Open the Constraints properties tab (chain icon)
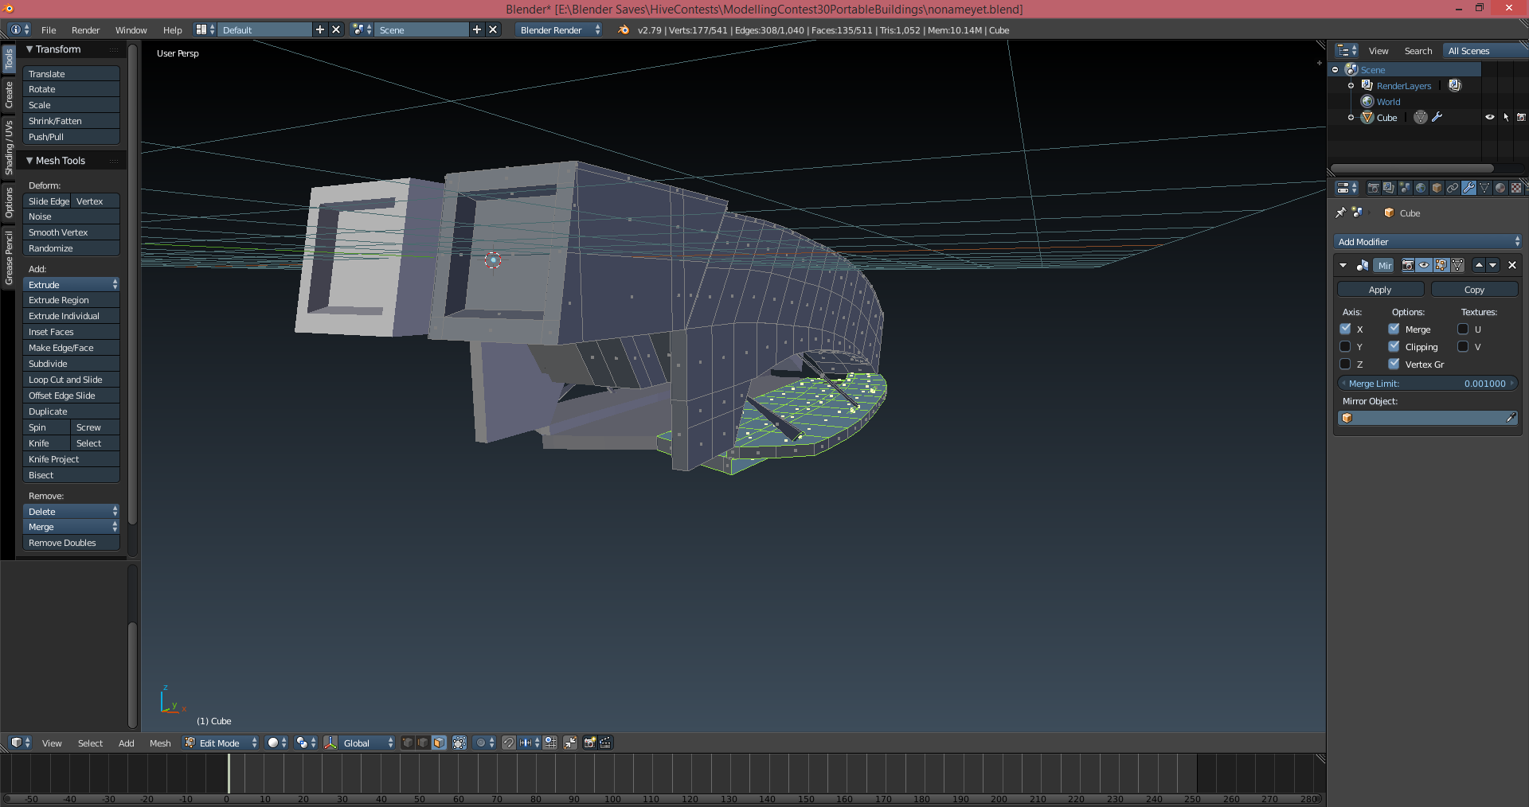The height and width of the screenshot is (807, 1529). click(x=1453, y=188)
